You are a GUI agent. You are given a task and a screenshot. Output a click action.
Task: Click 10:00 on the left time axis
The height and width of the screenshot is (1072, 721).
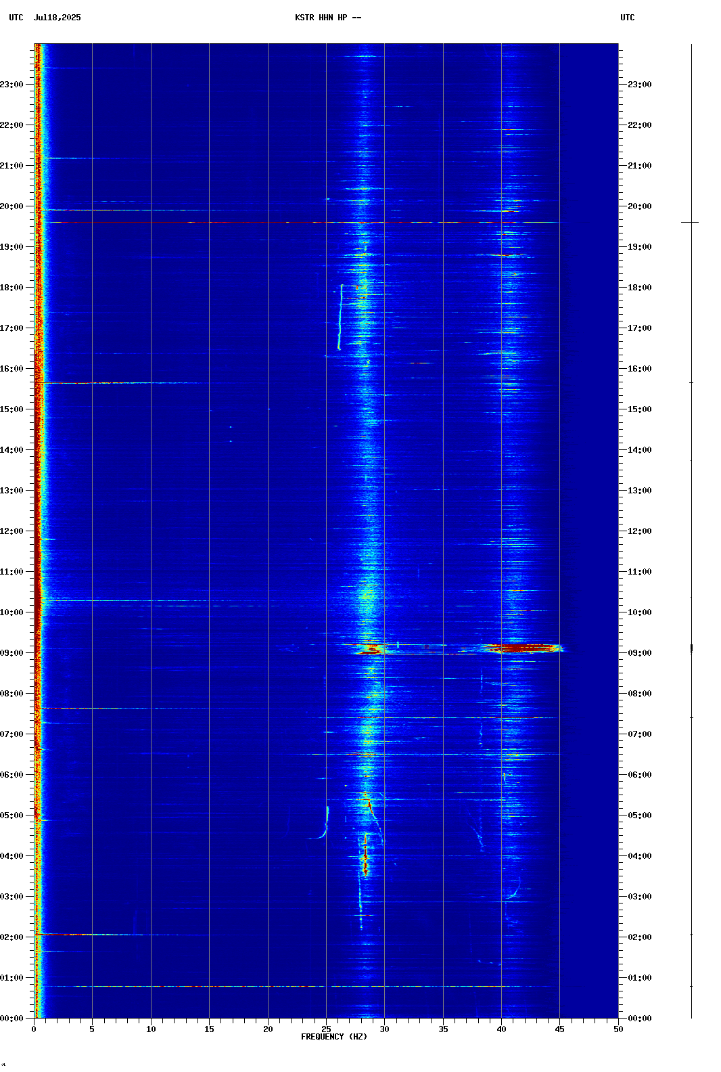11,612
